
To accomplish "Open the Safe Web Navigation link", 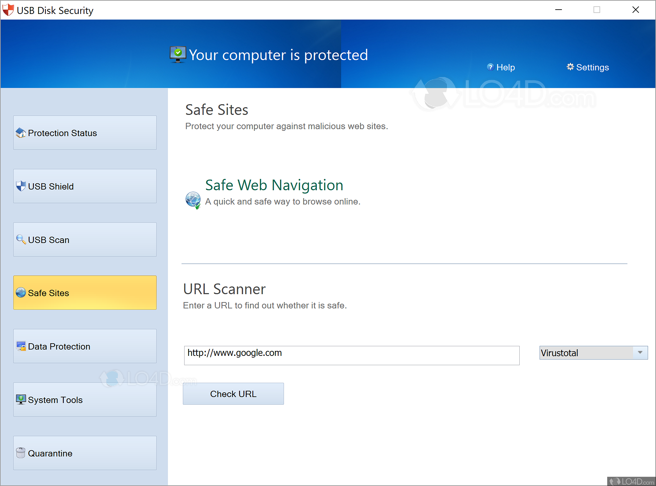I will click(274, 185).
